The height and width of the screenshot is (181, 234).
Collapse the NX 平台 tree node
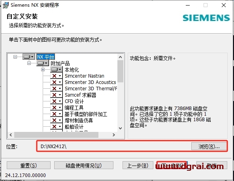tap(15, 57)
